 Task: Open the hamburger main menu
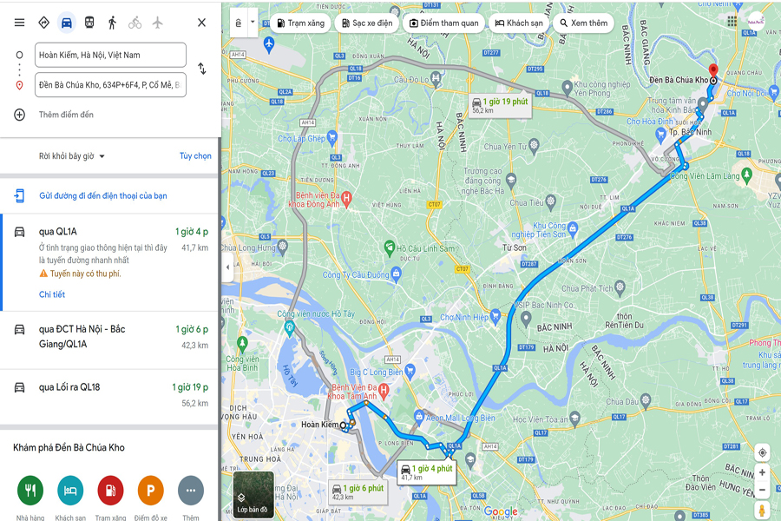[19, 23]
